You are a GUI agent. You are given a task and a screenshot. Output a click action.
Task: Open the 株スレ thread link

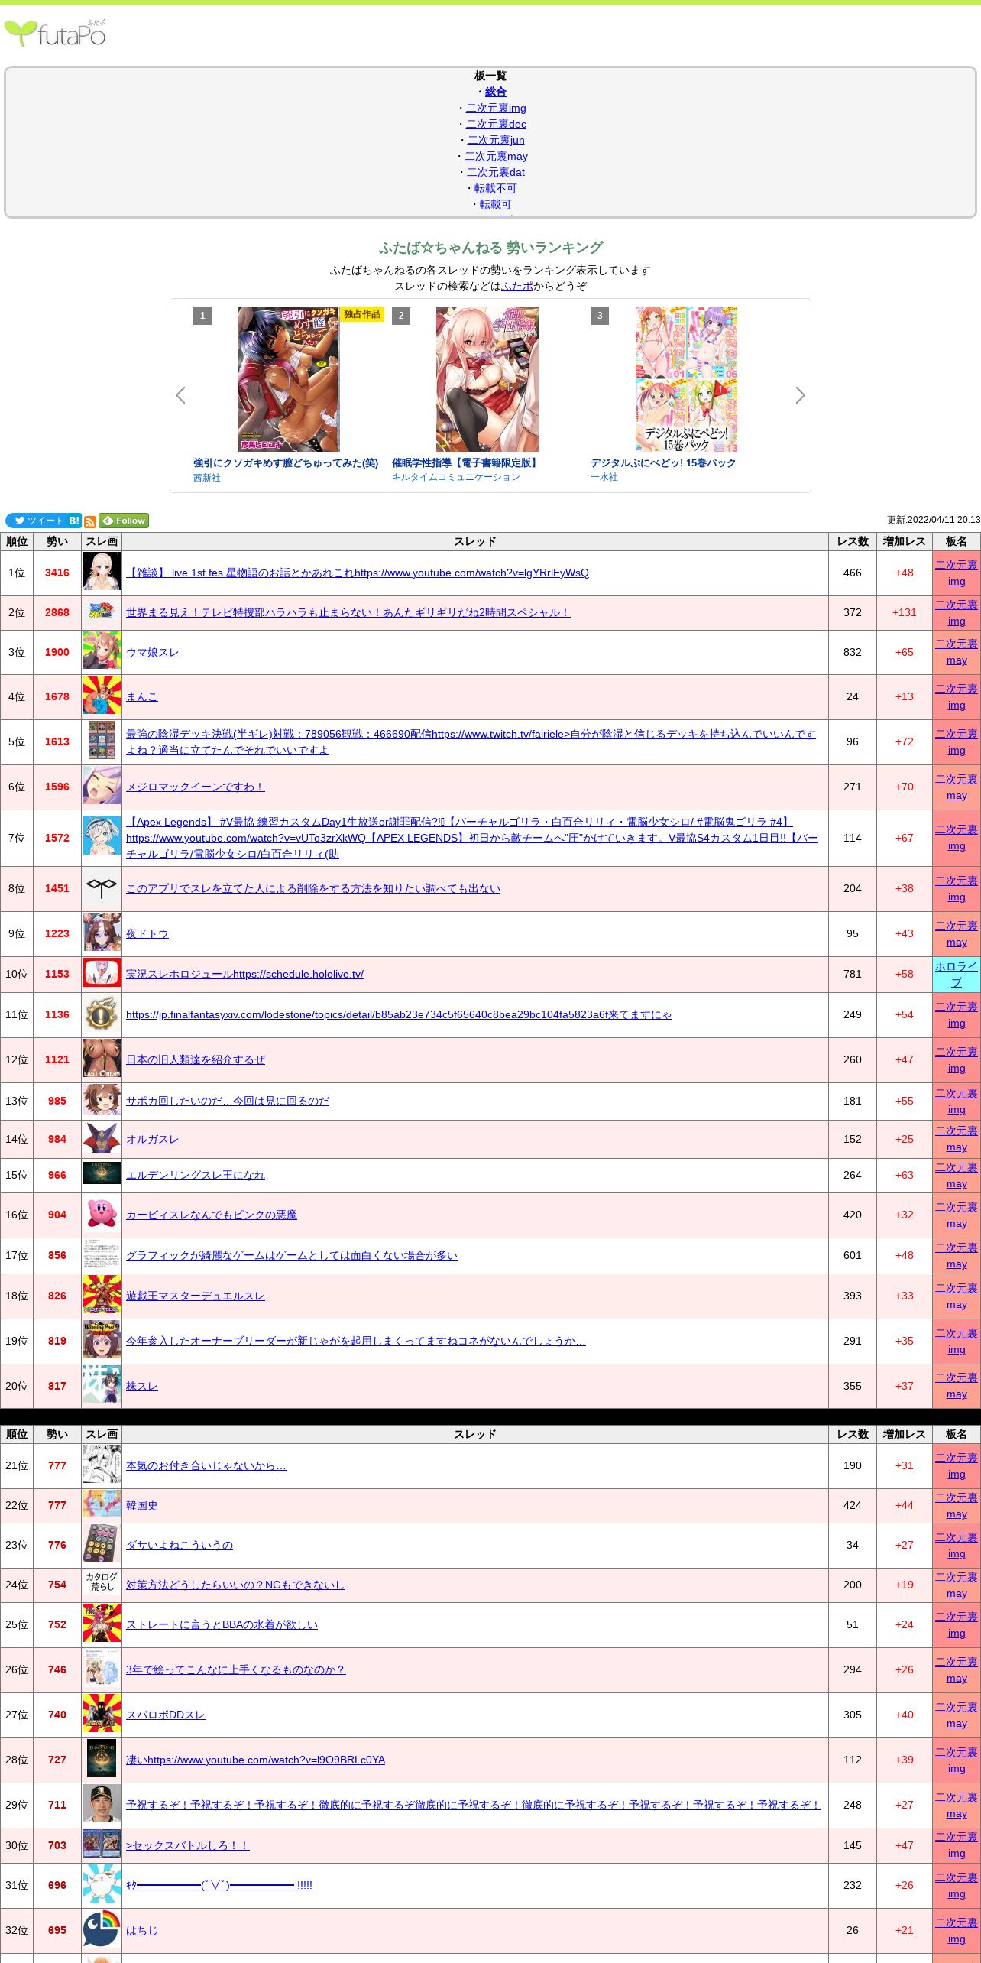(142, 1386)
